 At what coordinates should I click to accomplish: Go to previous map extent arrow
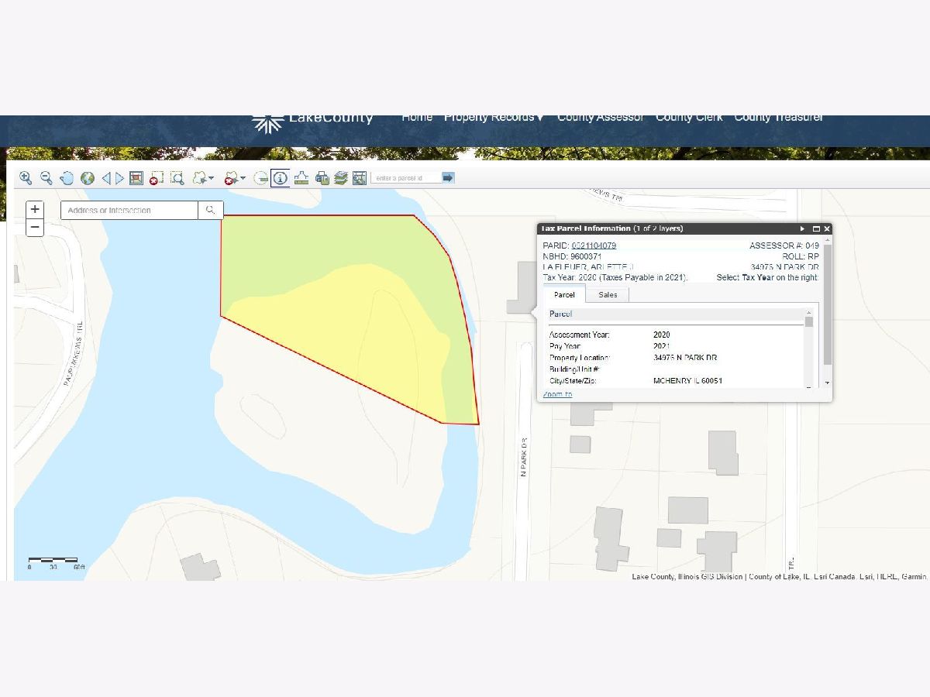pyautogui.click(x=106, y=178)
